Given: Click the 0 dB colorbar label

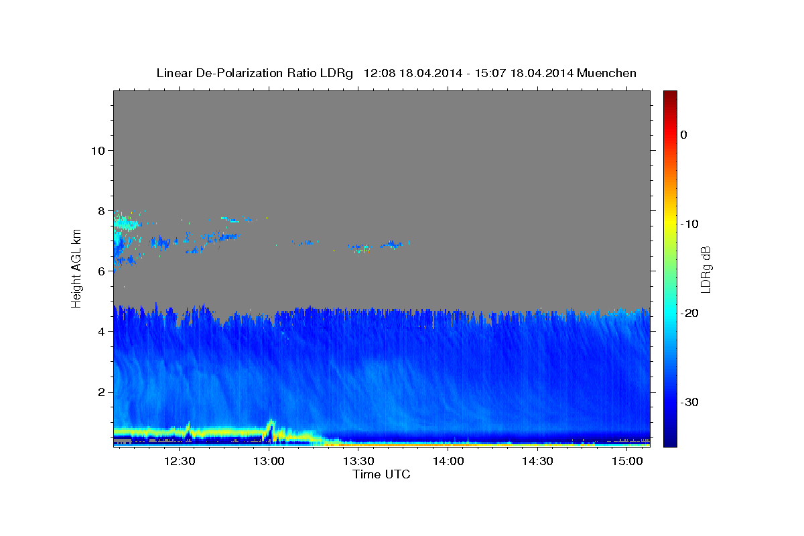Looking at the screenshot, I should (683, 135).
